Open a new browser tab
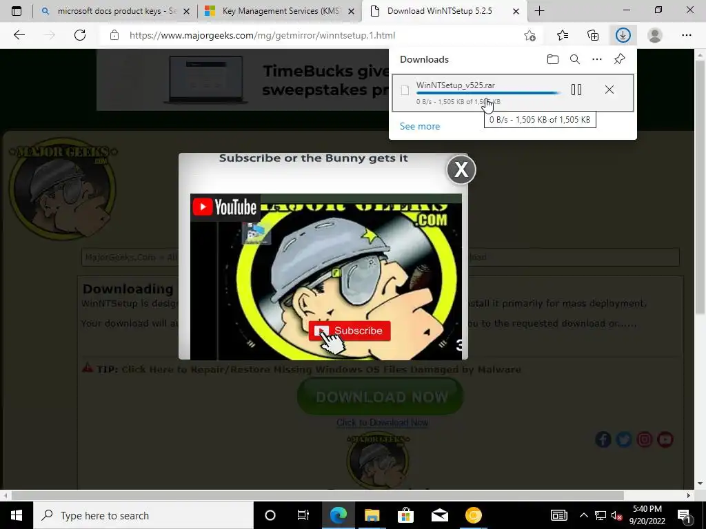The width and height of the screenshot is (706, 529). coord(539,11)
